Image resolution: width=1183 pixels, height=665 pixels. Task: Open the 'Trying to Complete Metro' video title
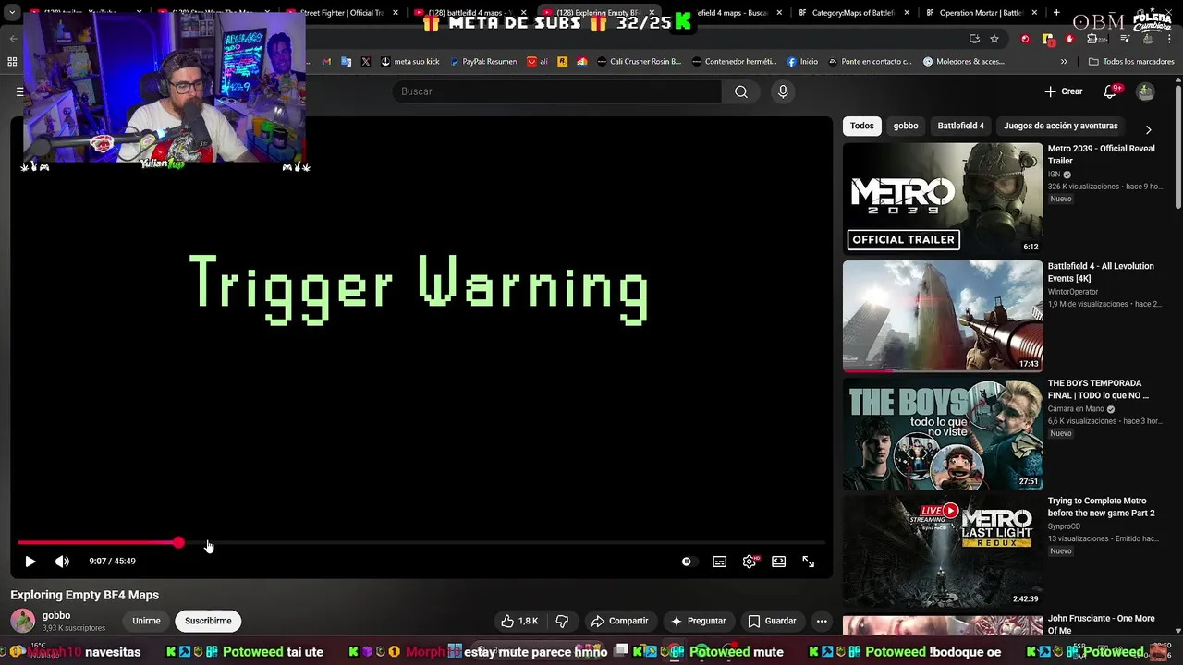pyautogui.click(x=1101, y=507)
